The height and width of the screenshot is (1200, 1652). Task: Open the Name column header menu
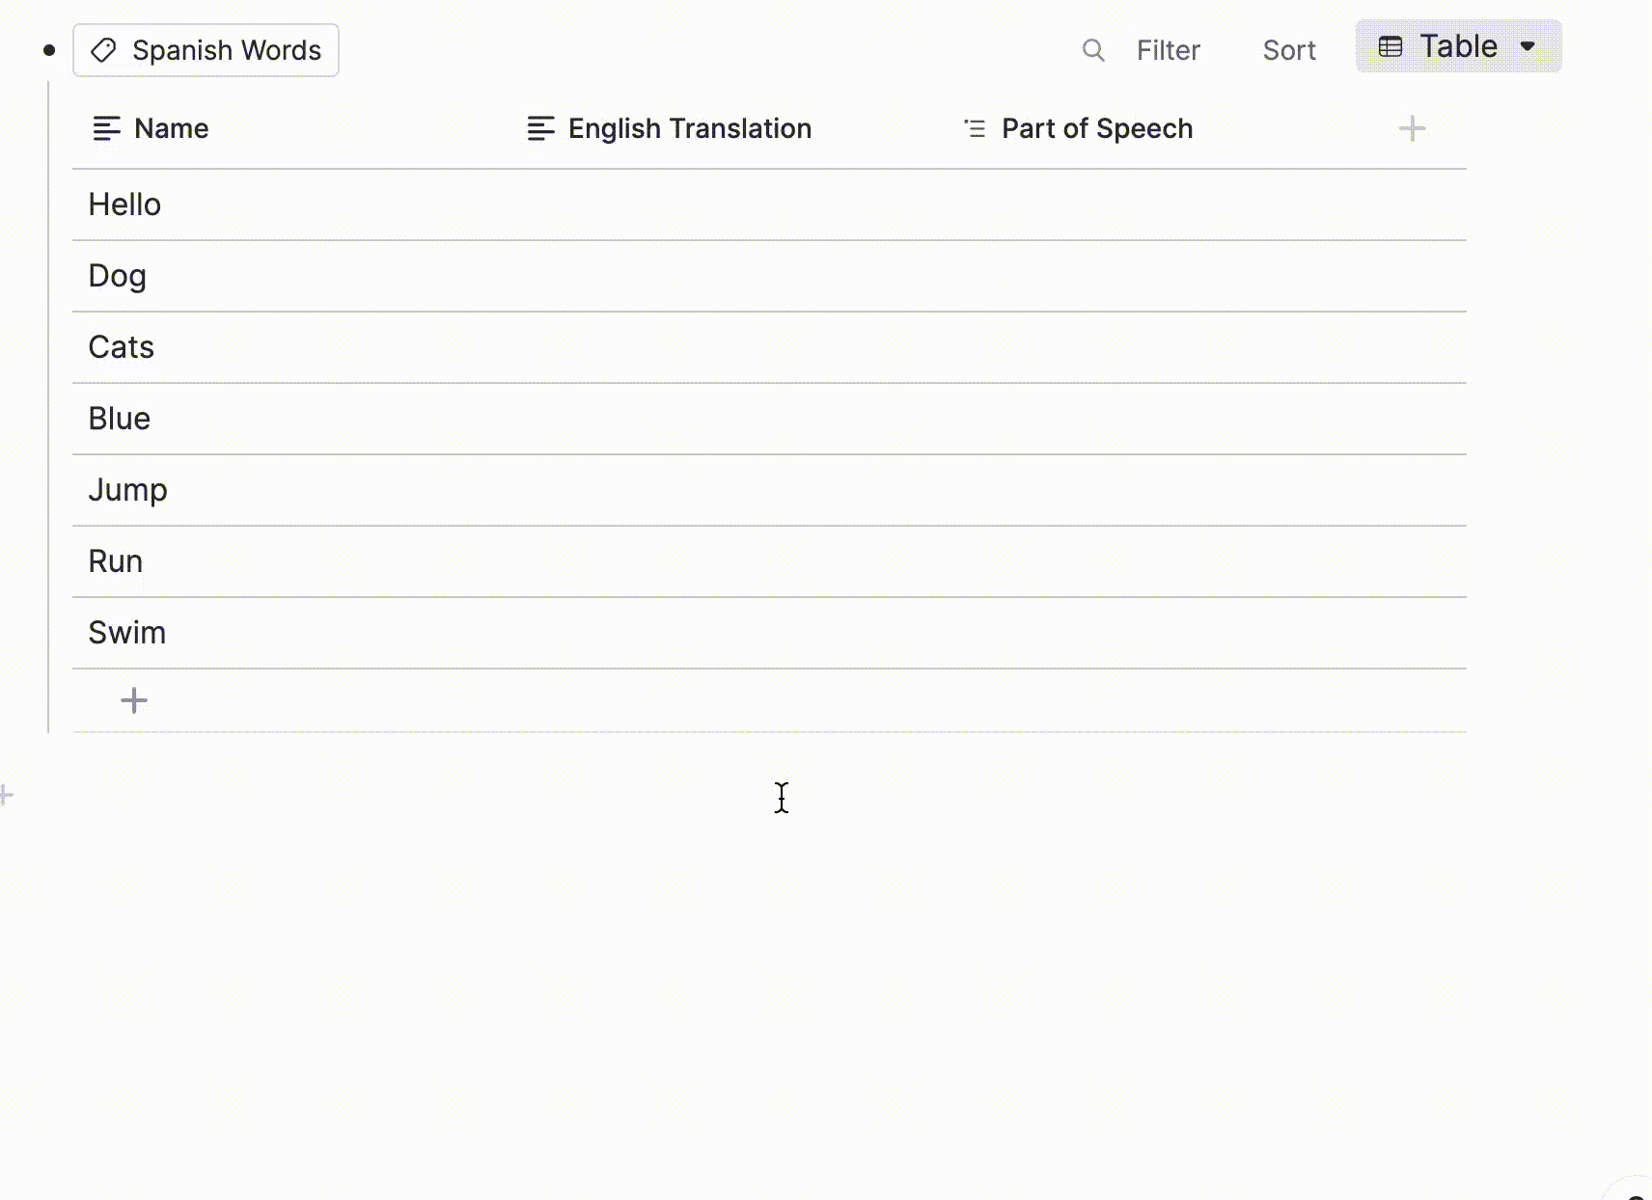(x=171, y=127)
